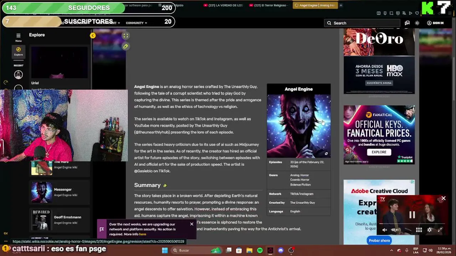Seek on floating video progress bar
The width and height of the screenshot is (456, 256).
pos(412,224)
